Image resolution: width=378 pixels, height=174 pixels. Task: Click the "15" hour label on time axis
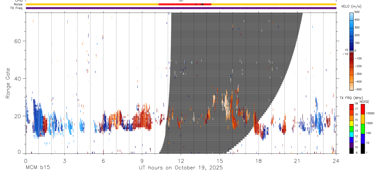[219, 160]
